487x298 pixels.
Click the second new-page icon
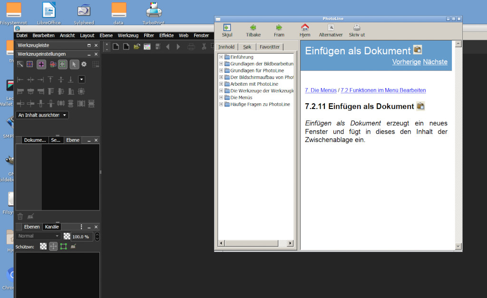(126, 47)
